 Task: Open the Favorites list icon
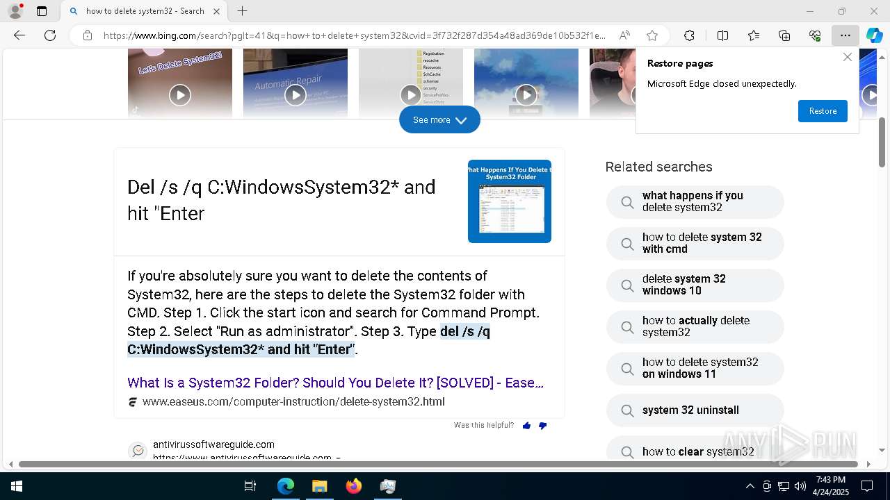tap(754, 35)
